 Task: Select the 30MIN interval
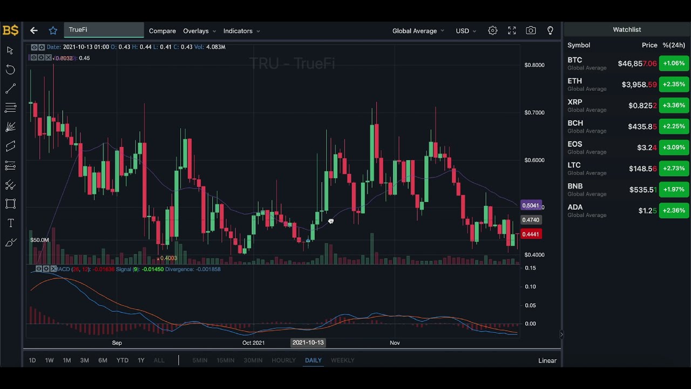[253, 360]
